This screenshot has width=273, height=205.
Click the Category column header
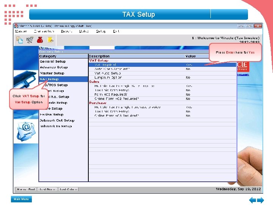click(64, 56)
